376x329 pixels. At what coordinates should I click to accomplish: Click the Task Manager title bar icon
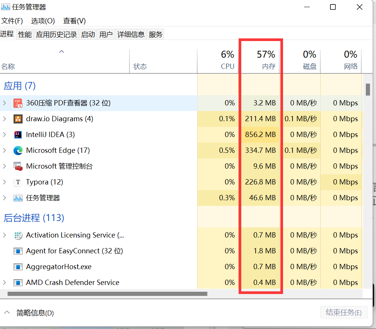6,7
